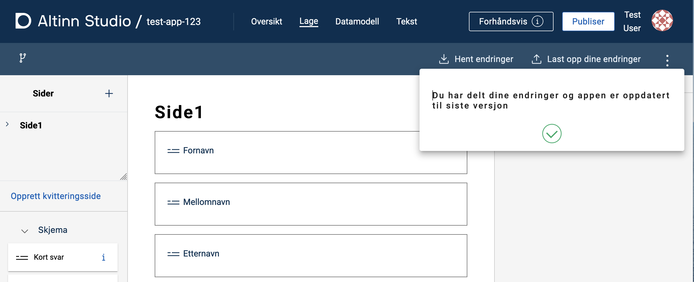
Task: Expand the Side1 page in the sidebar
Action: click(x=7, y=124)
